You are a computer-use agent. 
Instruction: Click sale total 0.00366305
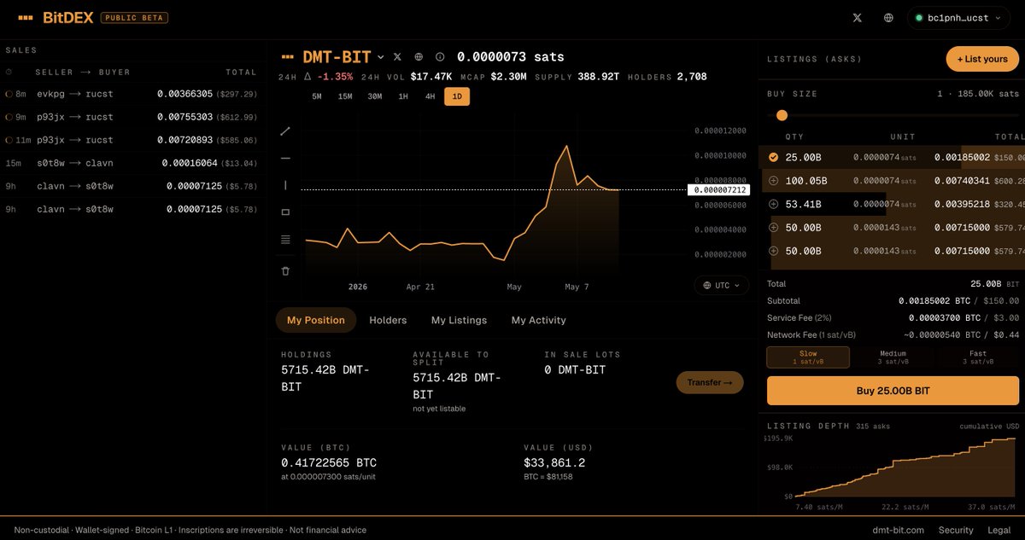click(185, 94)
